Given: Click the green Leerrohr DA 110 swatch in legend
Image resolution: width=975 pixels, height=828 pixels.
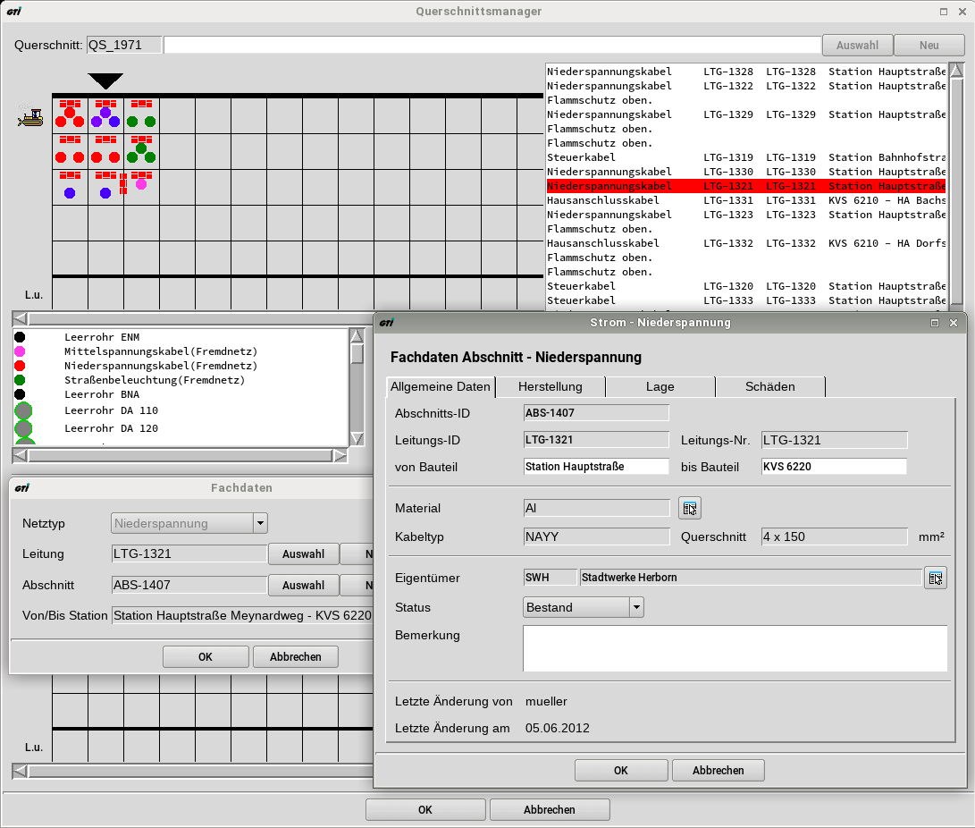Looking at the screenshot, I should (x=24, y=411).
